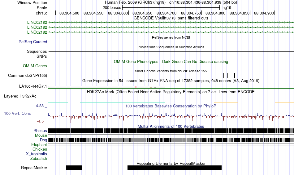This screenshot has width=294, height=175.
Task: Click the leftmost Common dbSNP variant tick
Action: click(x=213, y=75)
